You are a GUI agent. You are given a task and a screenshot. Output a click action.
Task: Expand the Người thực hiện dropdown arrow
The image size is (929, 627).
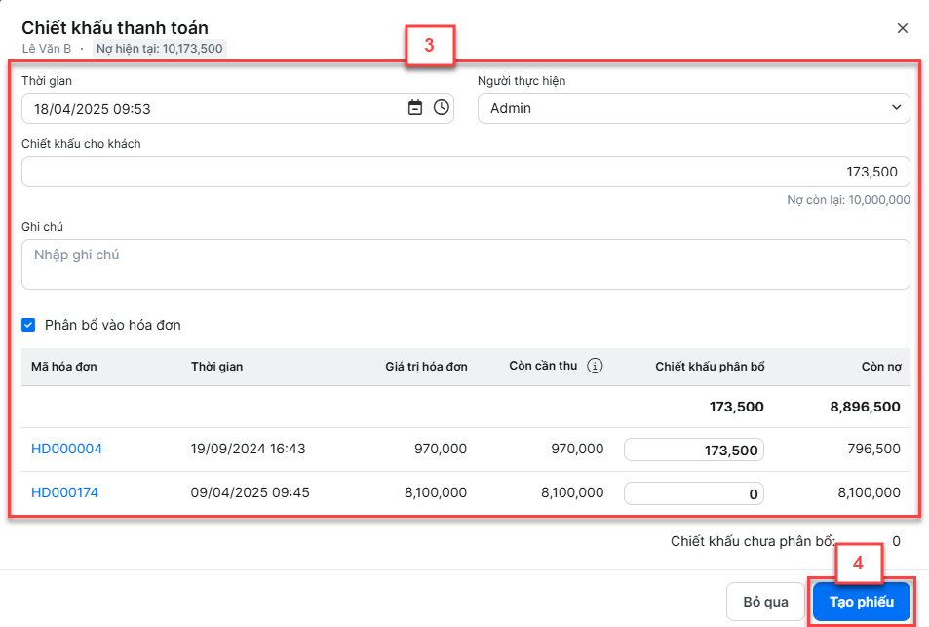click(896, 108)
